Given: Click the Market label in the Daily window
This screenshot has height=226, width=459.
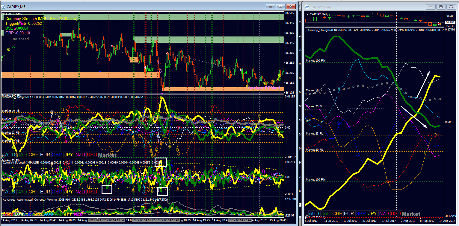Looking at the screenshot, I should [411, 214].
